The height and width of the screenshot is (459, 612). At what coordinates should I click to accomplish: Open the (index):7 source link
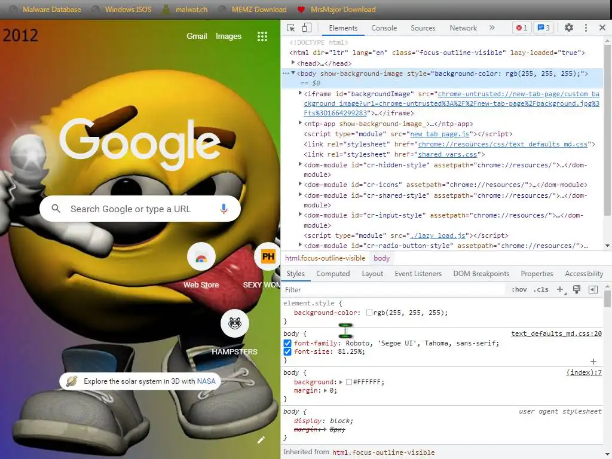584,372
